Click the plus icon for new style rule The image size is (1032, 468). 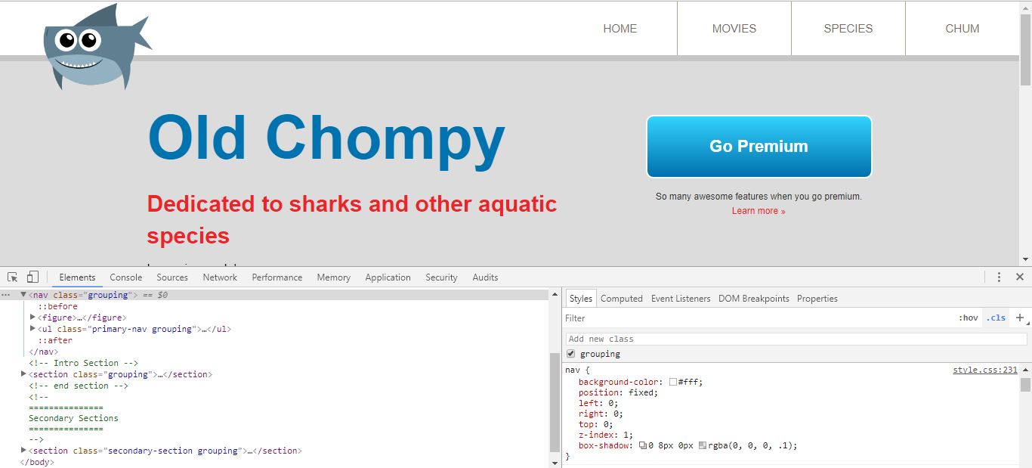click(1019, 318)
